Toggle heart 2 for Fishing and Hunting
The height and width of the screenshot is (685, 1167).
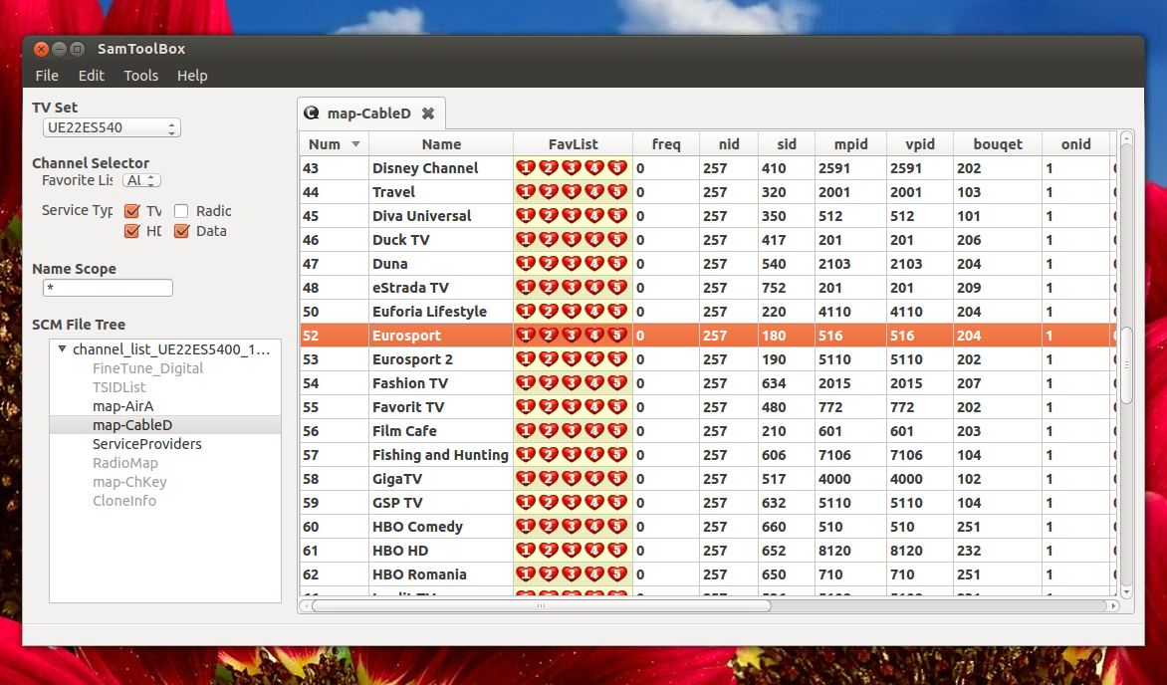548,455
